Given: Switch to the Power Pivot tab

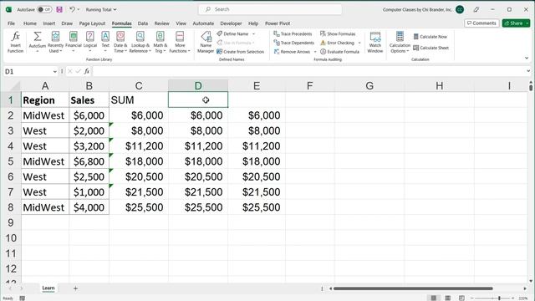Looking at the screenshot, I should (278, 23).
